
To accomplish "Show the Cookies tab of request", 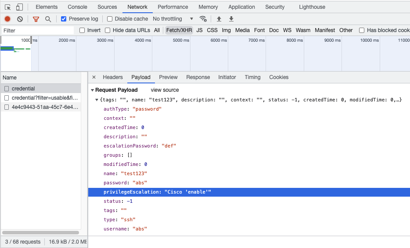I will pos(279,77).
